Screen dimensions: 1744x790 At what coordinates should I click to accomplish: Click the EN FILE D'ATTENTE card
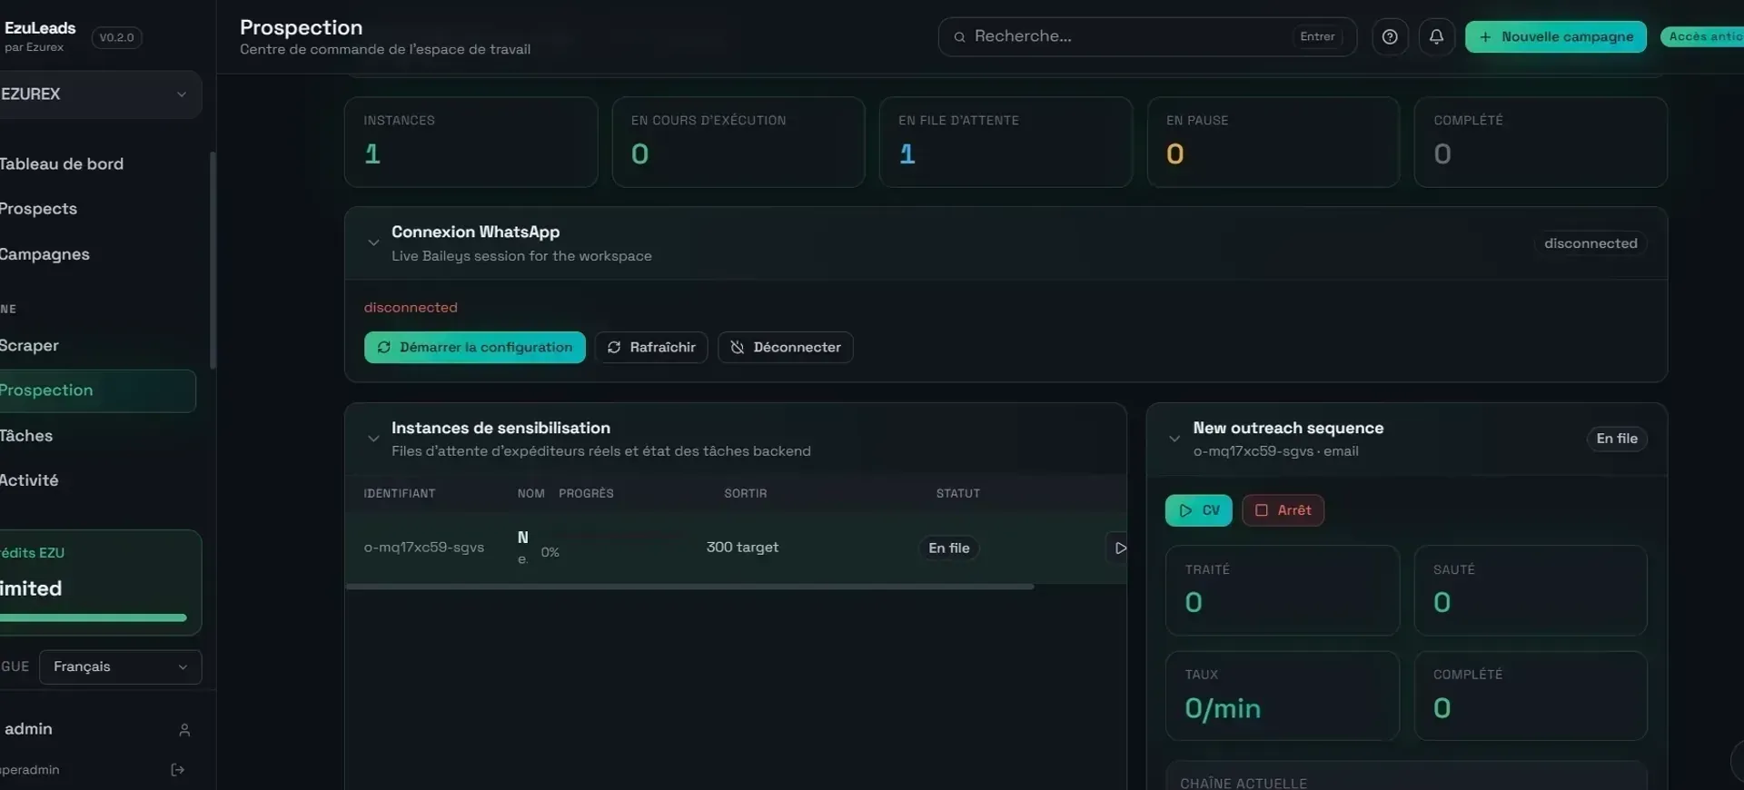coord(1006,143)
